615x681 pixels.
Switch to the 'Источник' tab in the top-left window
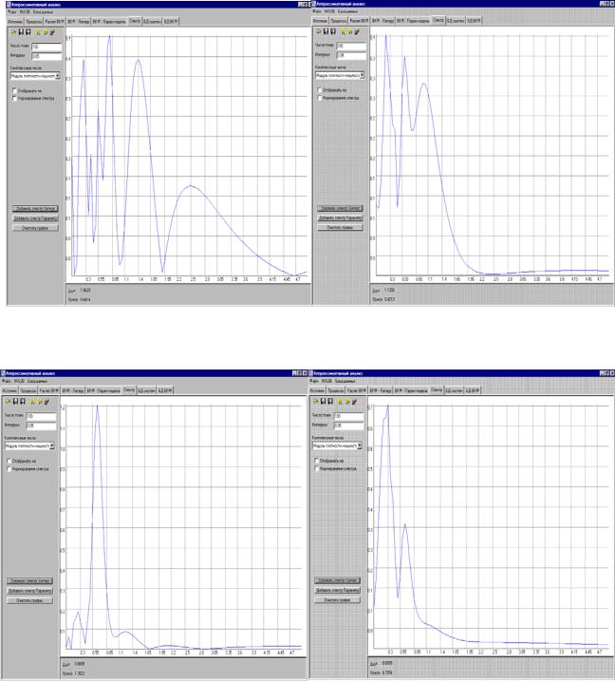(x=15, y=22)
